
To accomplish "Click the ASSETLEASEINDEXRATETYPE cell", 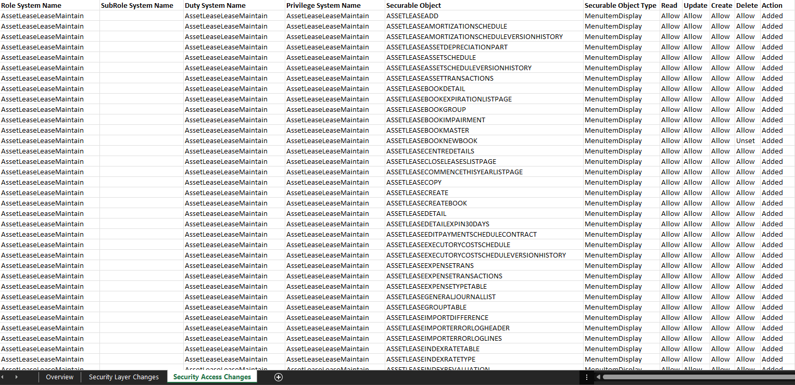I will coord(431,359).
